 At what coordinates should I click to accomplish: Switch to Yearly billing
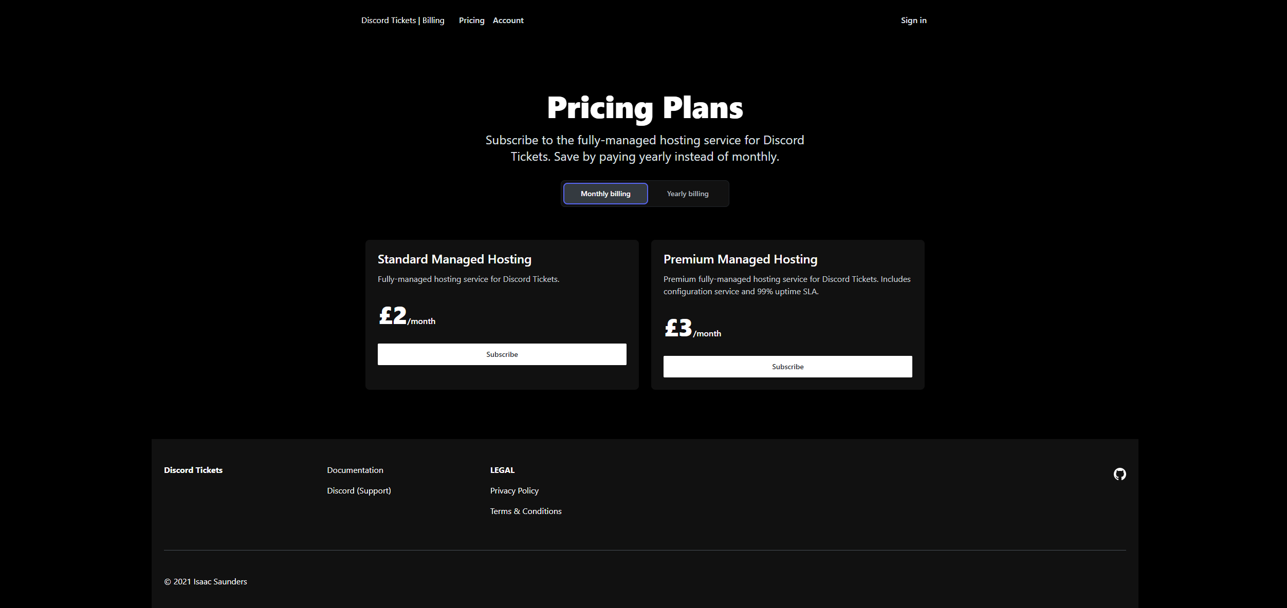[687, 194]
